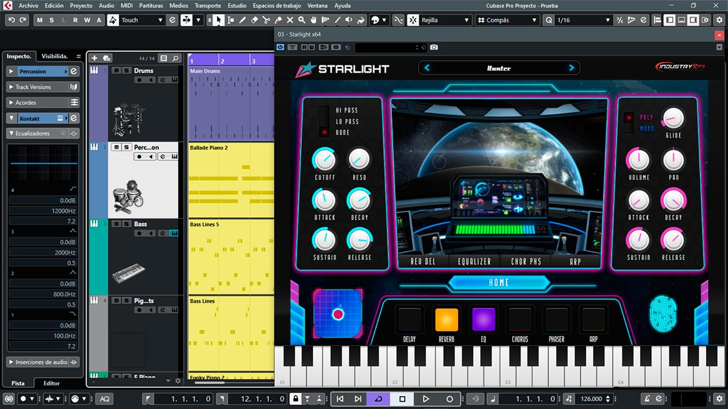Switch to the Visibilidad tab

[x=55, y=56]
